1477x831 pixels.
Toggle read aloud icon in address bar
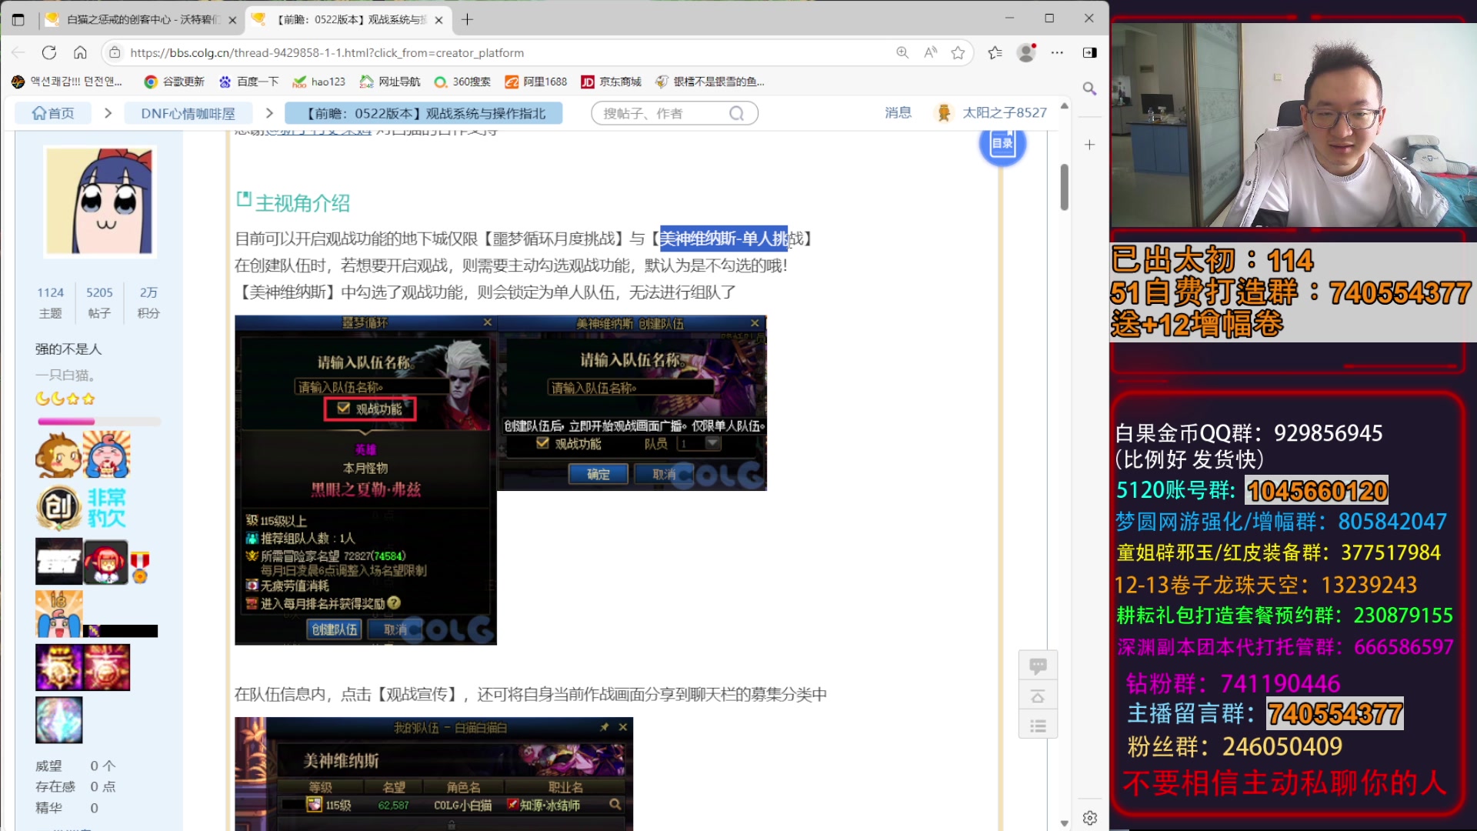[931, 52]
